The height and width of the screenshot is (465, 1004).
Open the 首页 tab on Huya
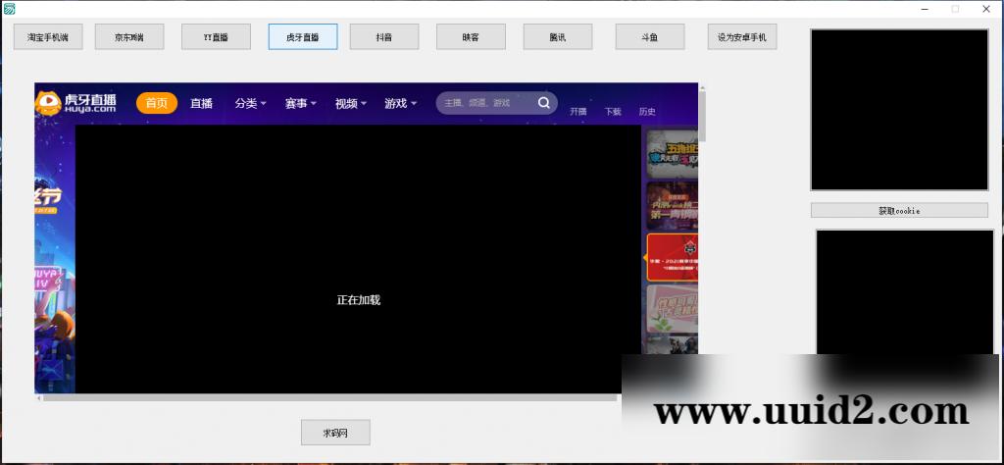[157, 103]
